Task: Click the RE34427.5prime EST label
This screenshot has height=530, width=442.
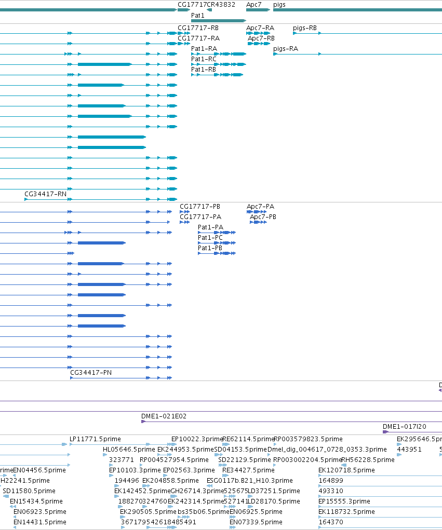Action: (x=248, y=470)
